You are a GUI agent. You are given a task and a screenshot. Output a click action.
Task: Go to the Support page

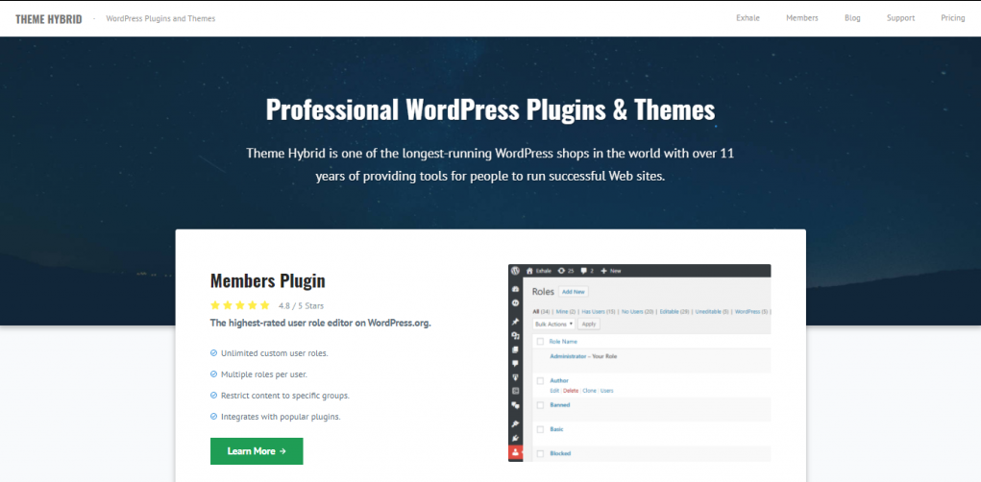pyautogui.click(x=900, y=18)
